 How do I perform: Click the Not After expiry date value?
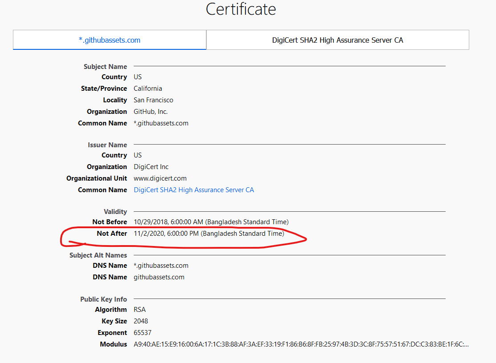209,234
